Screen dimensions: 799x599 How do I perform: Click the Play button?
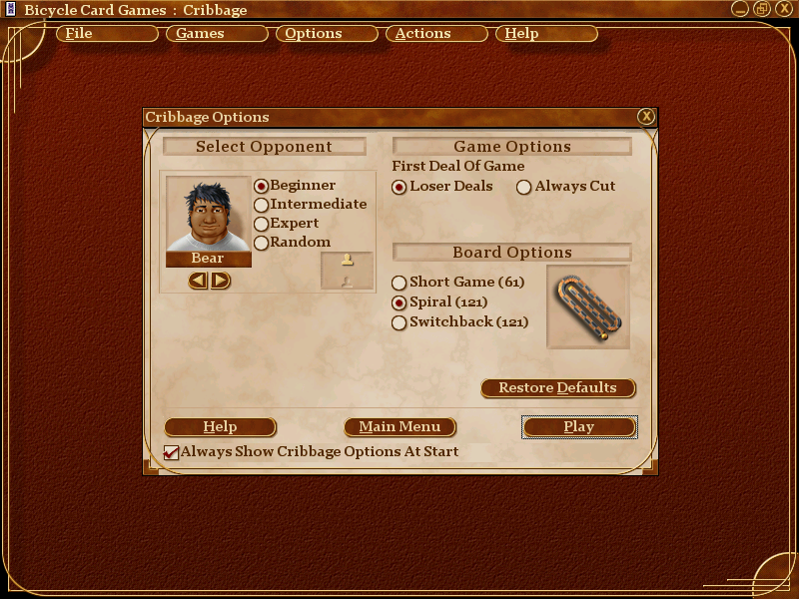pyautogui.click(x=579, y=427)
